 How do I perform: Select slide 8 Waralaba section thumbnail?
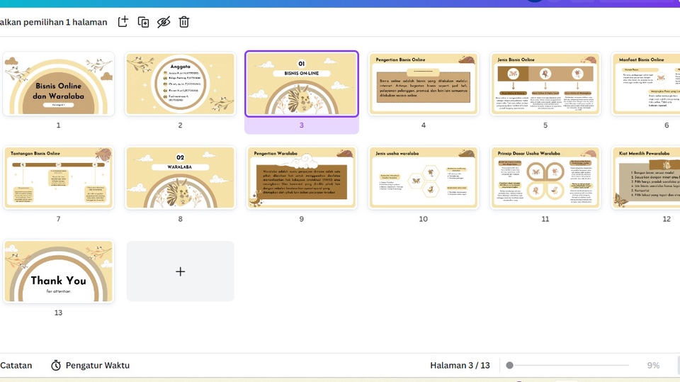181,178
